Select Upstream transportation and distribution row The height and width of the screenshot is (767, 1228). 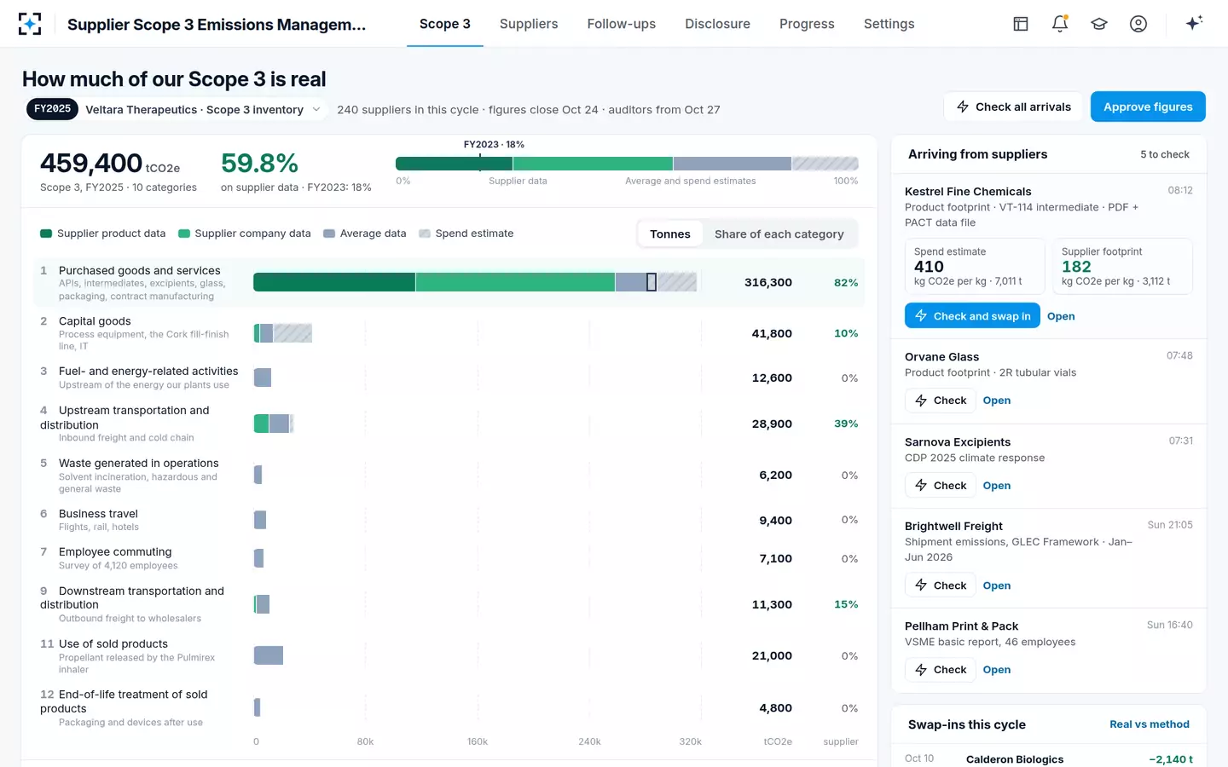click(449, 424)
